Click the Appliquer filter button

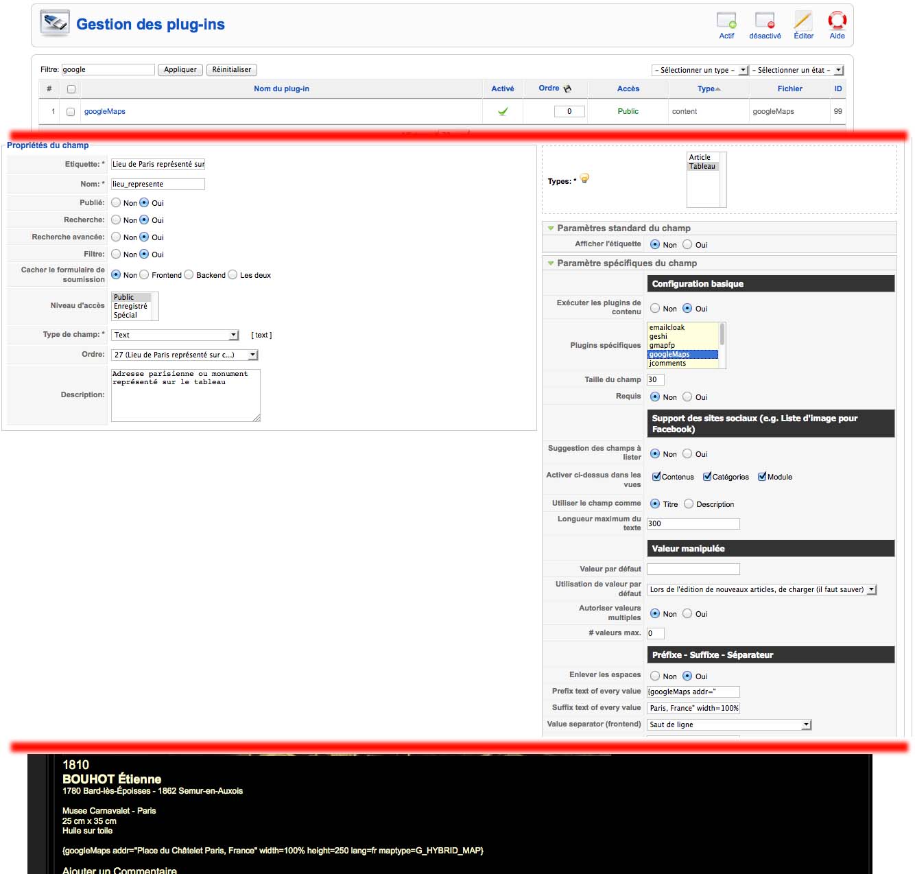click(x=180, y=70)
